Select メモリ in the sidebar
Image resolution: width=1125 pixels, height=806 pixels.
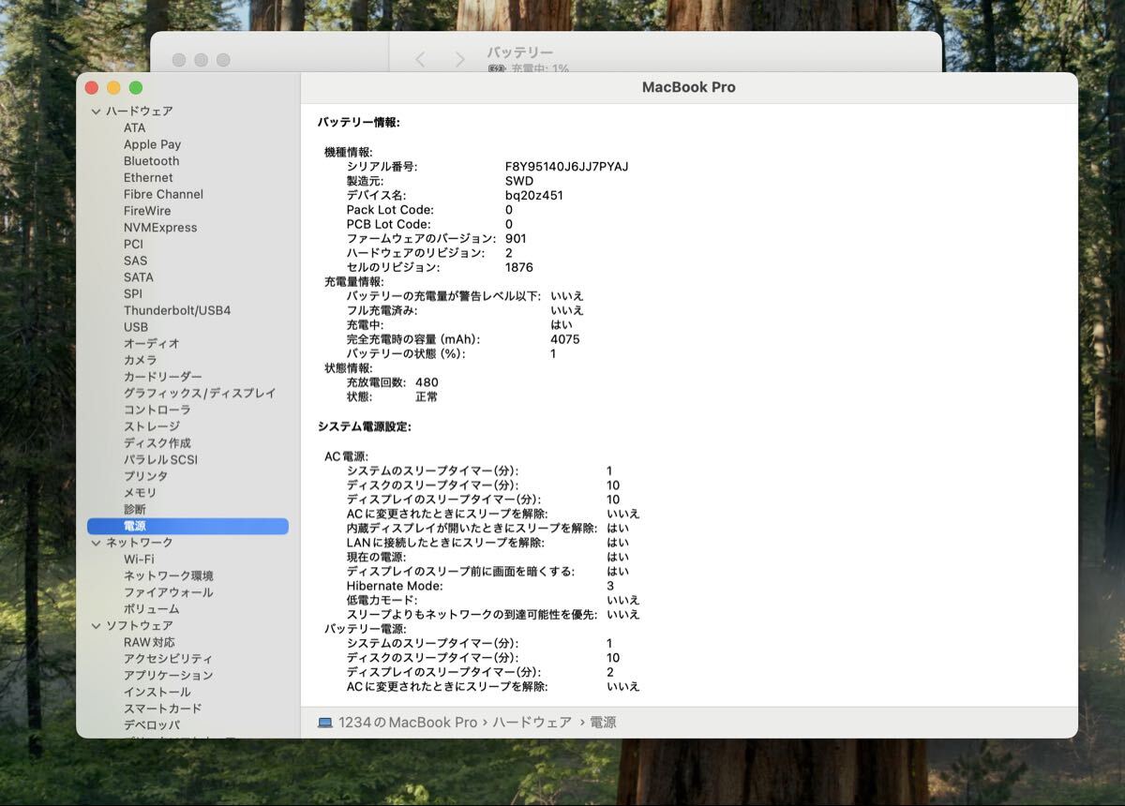tap(140, 493)
